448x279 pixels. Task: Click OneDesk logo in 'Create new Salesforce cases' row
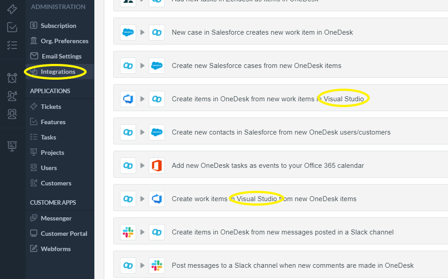(x=128, y=66)
